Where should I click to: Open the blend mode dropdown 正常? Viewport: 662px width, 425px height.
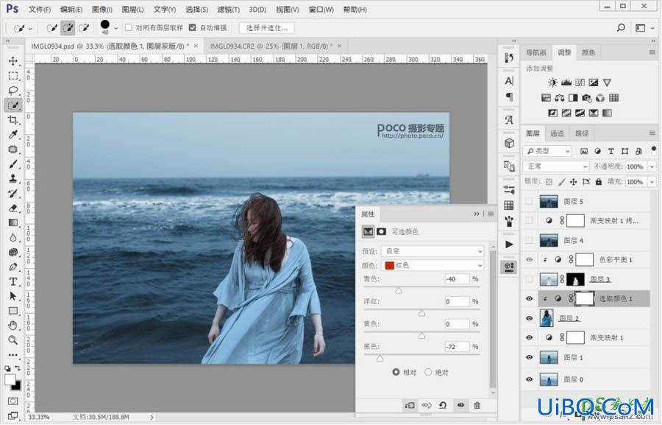click(x=555, y=166)
